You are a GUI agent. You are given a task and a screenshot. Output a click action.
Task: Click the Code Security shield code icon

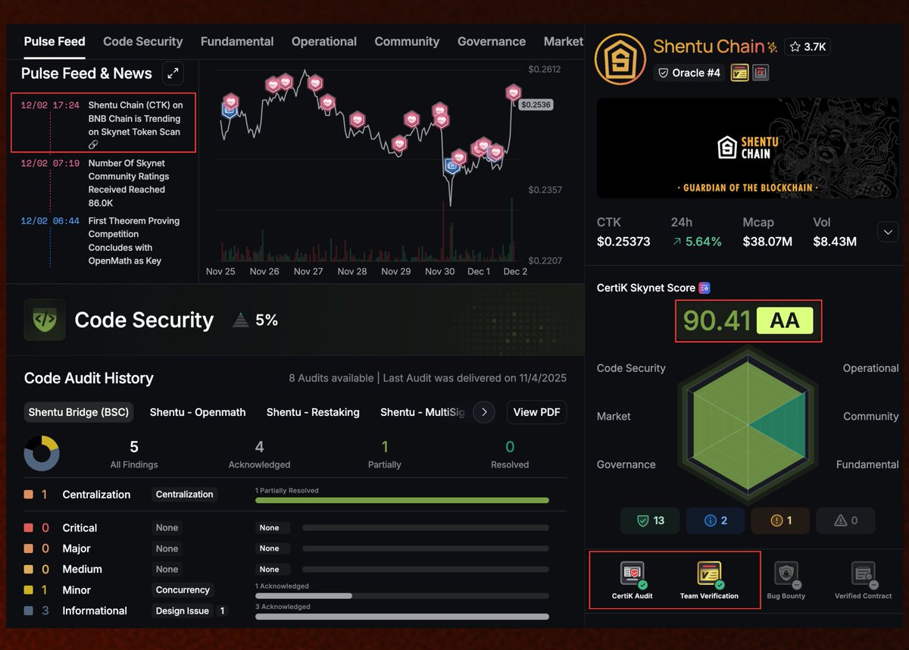(x=45, y=320)
